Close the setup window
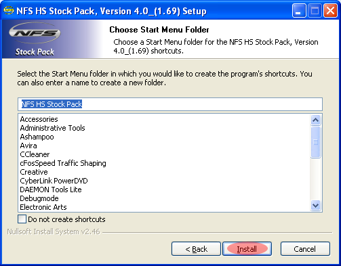 click(330, 11)
